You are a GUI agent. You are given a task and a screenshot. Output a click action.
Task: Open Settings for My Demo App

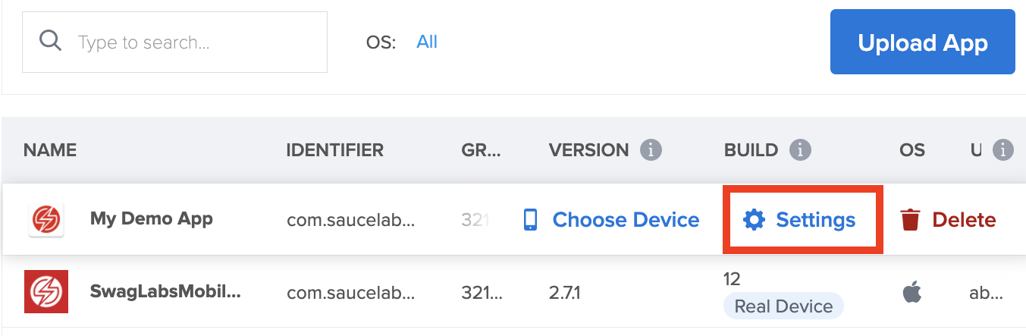click(815, 220)
